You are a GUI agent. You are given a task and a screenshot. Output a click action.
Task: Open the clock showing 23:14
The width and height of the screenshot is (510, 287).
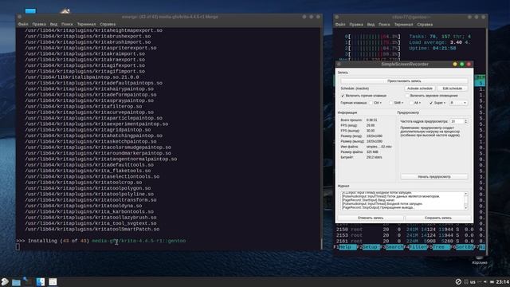[503, 281]
